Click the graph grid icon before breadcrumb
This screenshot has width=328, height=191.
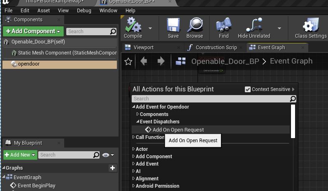pos(181,61)
